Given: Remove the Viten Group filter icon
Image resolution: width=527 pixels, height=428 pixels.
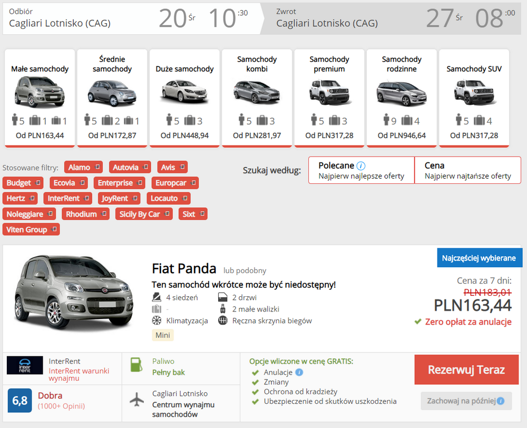Looking at the screenshot, I should pyautogui.click(x=54, y=229).
